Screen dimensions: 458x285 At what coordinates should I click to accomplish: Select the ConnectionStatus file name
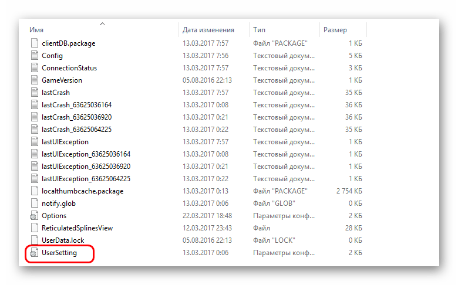tap(69, 67)
